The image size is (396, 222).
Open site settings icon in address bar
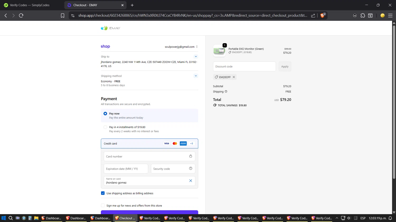coord(73,16)
